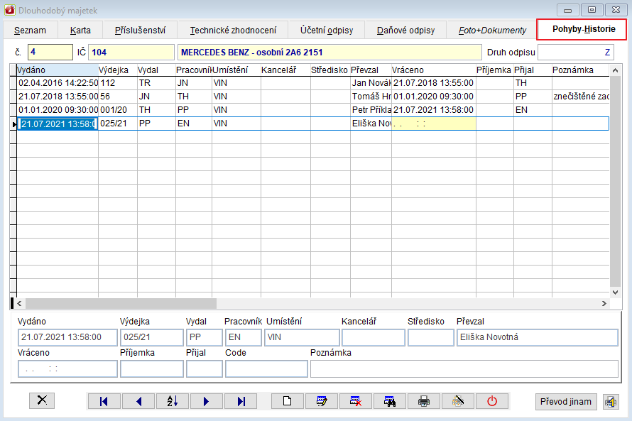Select the Pohyby-Historie tab
The height and width of the screenshot is (421, 632).
click(582, 29)
